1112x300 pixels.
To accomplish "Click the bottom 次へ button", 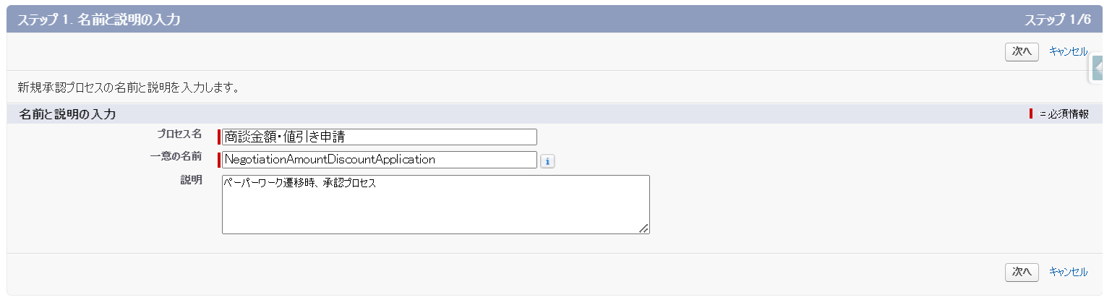I will pos(1022,272).
